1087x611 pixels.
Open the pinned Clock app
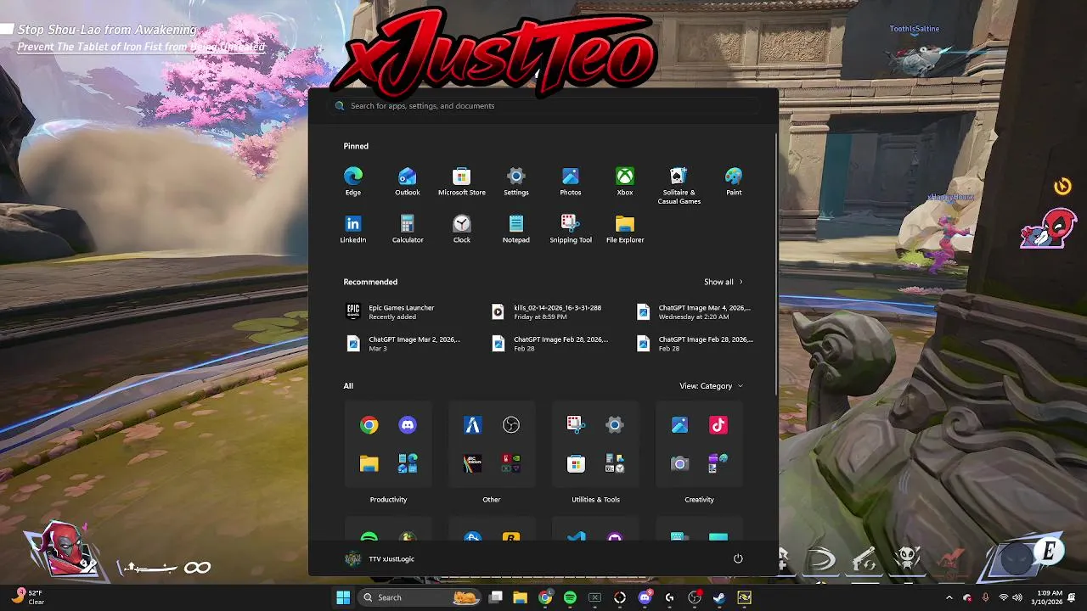461,228
